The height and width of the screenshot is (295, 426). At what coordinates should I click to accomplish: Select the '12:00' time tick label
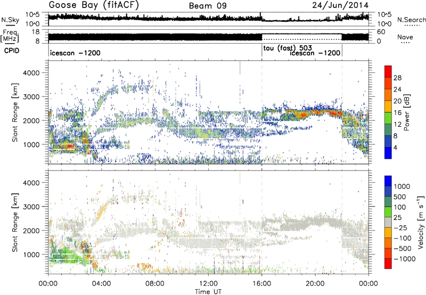pyautogui.click(x=208, y=284)
